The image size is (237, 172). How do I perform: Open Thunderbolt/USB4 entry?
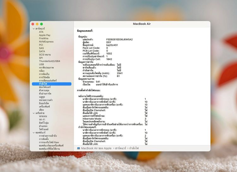[50, 61]
